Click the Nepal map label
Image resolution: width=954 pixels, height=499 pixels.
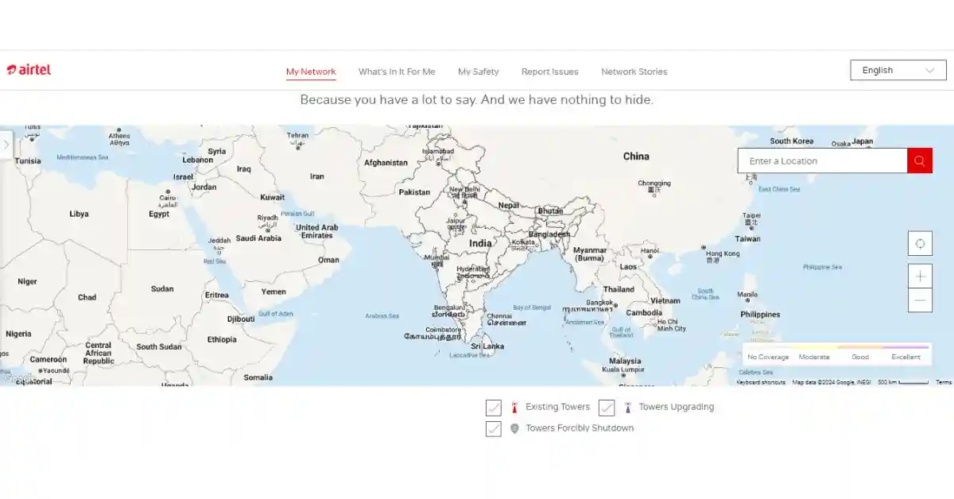[508, 205]
